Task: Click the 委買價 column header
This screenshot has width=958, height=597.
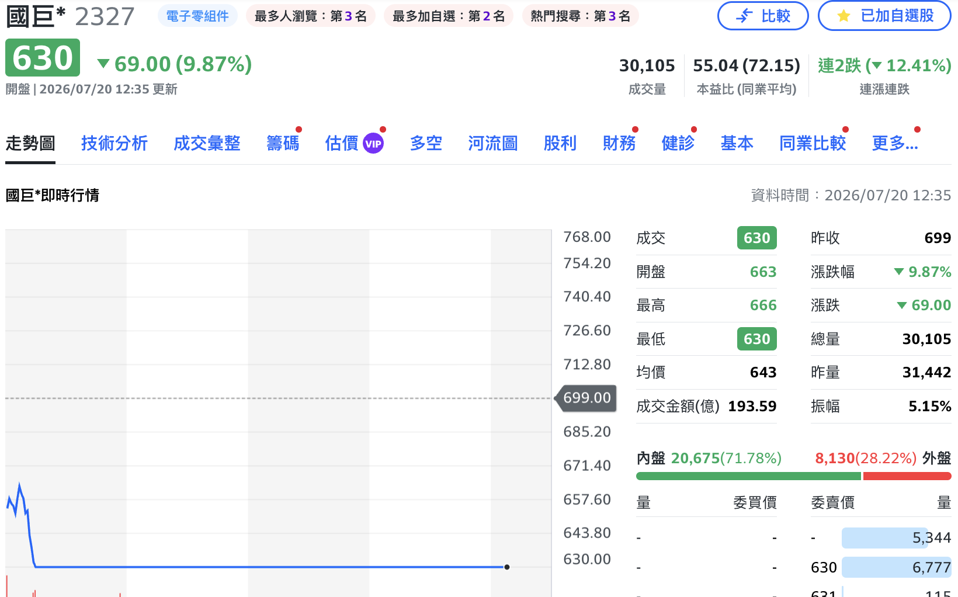Action: (755, 502)
